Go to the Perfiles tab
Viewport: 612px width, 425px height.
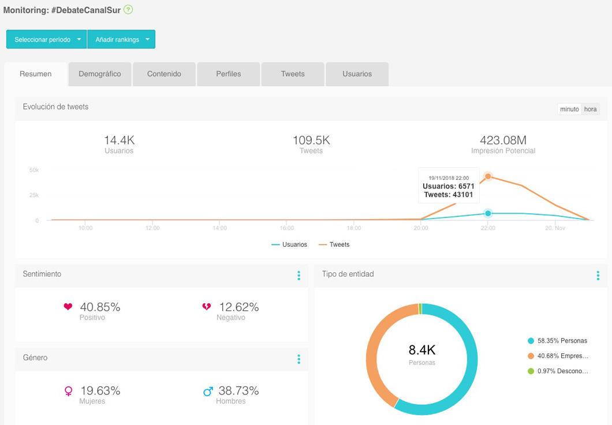tap(229, 74)
